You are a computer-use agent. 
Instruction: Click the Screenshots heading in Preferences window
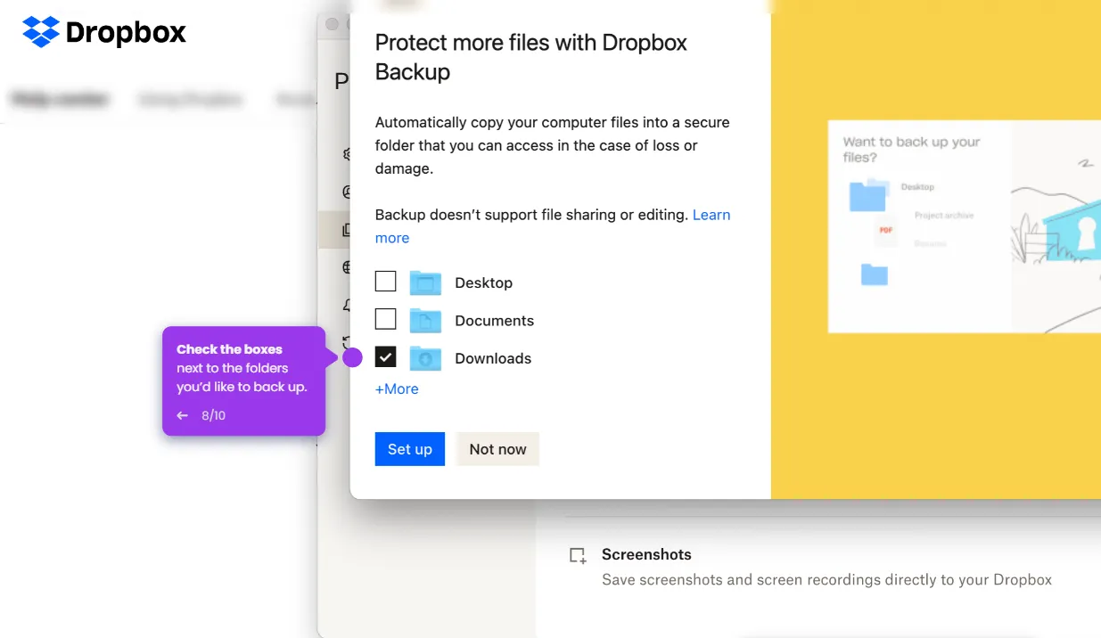point(646,554)
